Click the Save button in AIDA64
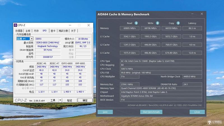 (105, 112)
